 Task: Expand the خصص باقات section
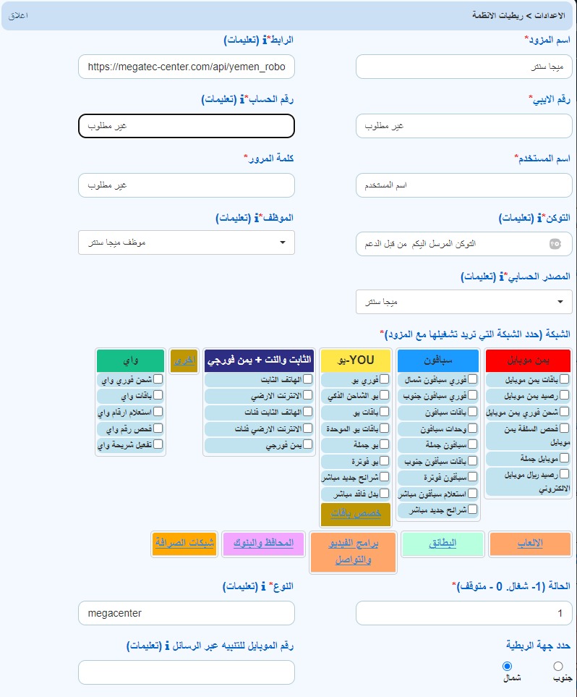pyautogui.click(x=355, y=514)
